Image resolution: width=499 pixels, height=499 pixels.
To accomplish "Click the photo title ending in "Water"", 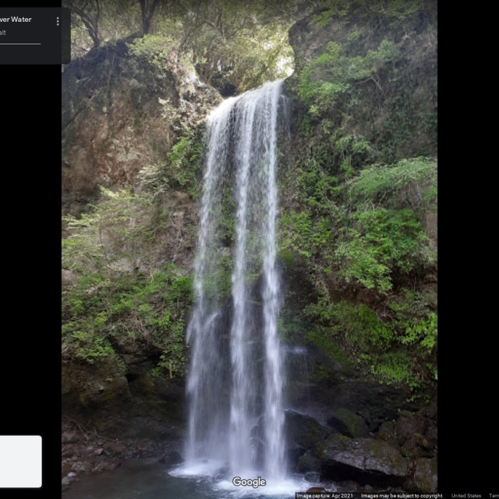I will click(16, 19).
